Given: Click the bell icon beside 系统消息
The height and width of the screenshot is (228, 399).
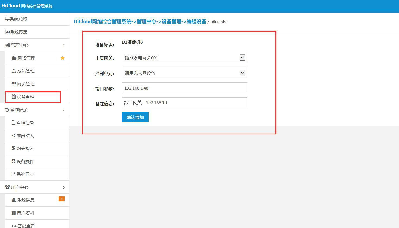Looking at the screenshot, I should (14, 200).
